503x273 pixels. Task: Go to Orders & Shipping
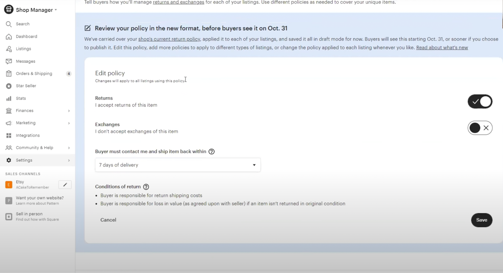pyautogui.click(x=34, y=74)
